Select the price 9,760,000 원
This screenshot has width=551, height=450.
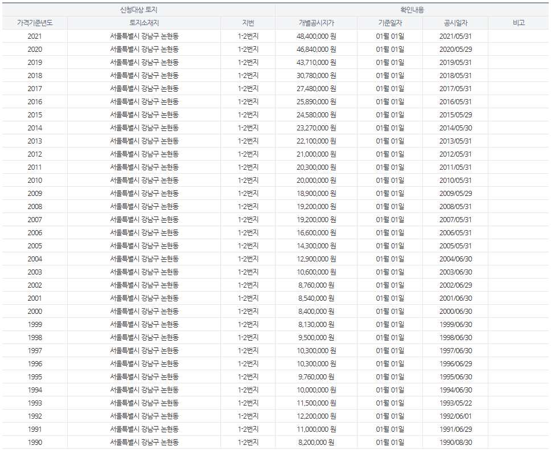tap(316, 377)
